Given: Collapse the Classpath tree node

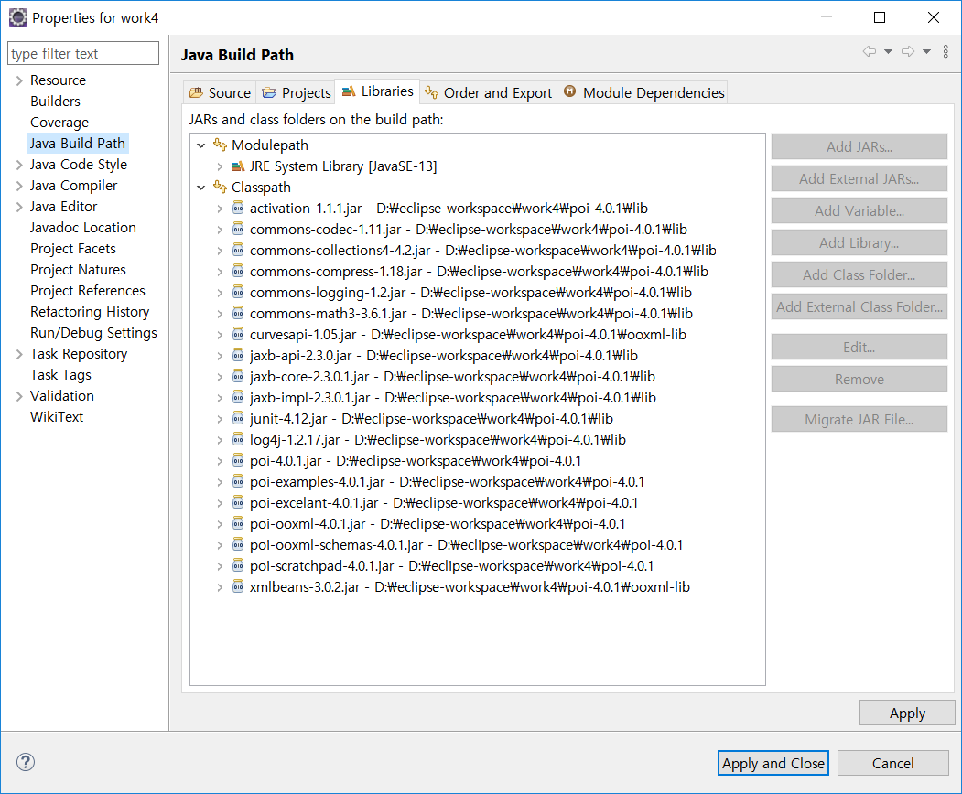Looking at the screenshot, I should 200,188.
